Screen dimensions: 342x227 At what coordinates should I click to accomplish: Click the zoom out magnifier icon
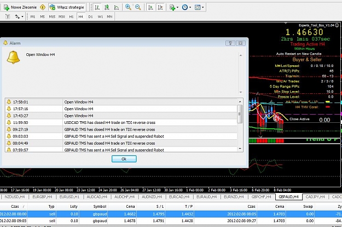point(138,7)
